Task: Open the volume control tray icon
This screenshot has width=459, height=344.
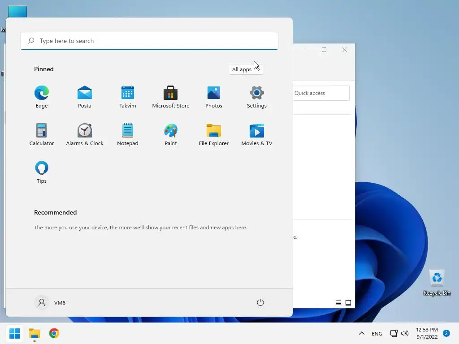Action: (405, 333)
